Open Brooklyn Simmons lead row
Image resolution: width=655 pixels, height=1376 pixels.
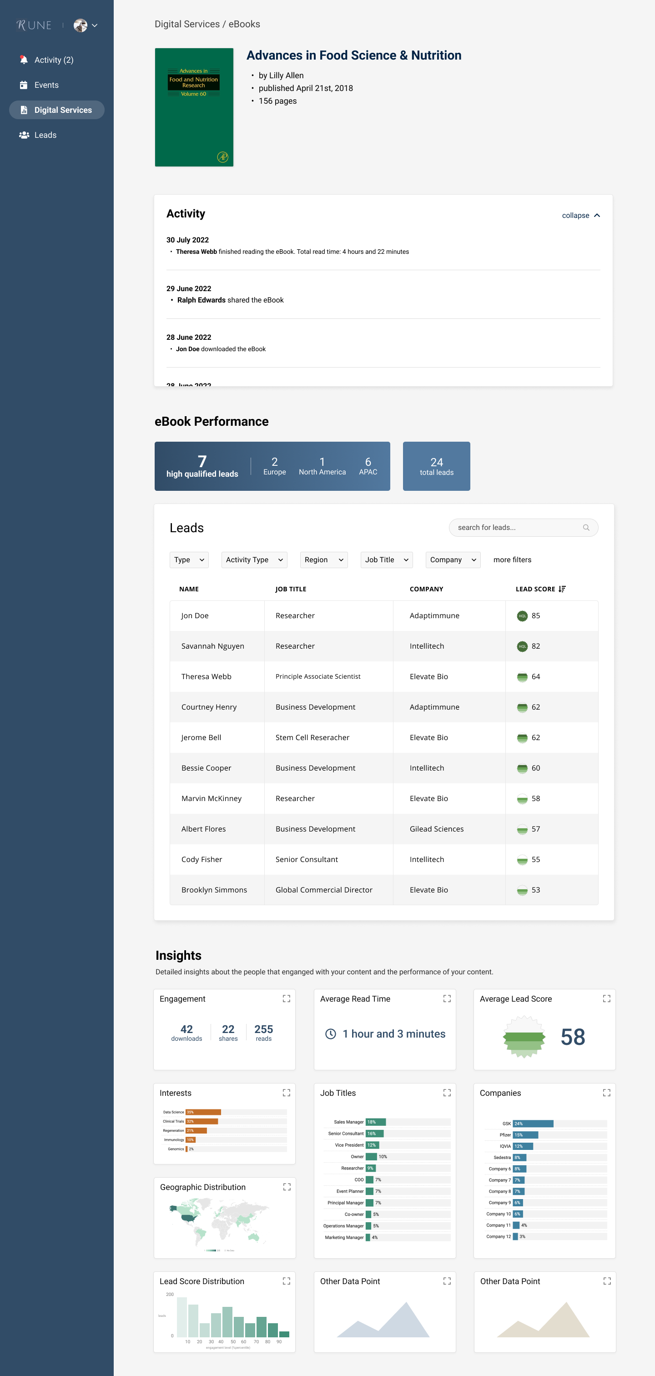click(383, 890)
